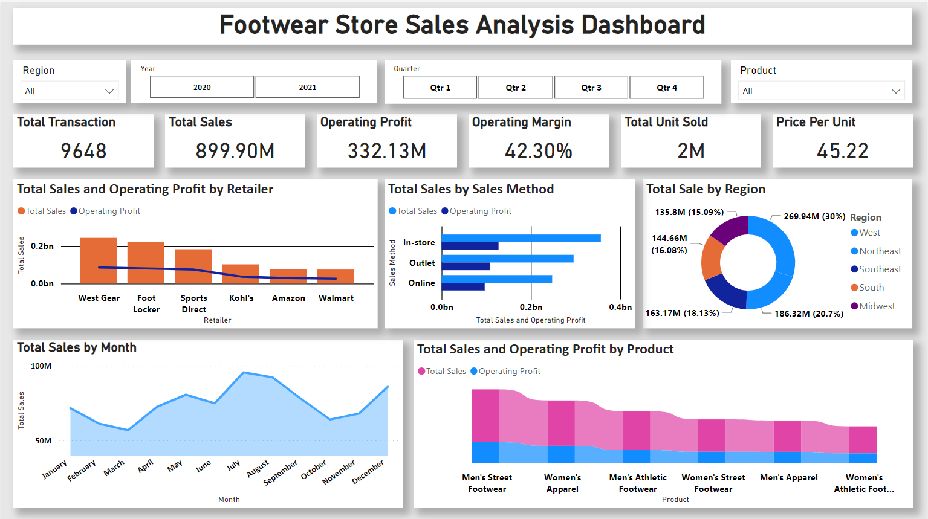Click Operating Profit legend in Sales Method chart

coord(476,211)
